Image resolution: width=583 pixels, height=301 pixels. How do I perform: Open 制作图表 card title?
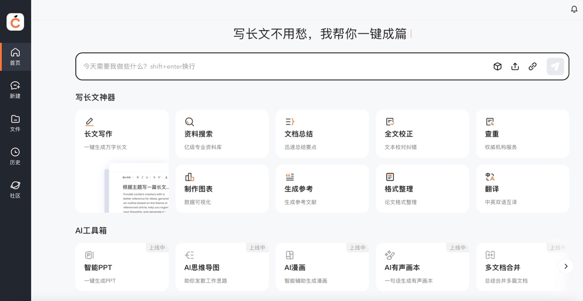point(198,189)
